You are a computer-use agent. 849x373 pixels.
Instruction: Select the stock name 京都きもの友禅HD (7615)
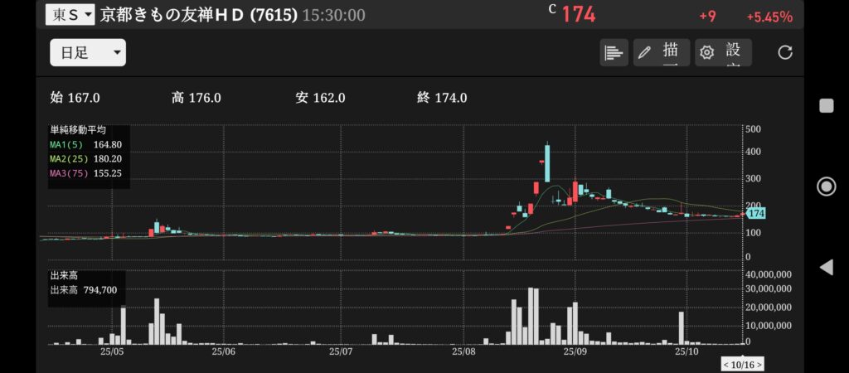point(198,15)
